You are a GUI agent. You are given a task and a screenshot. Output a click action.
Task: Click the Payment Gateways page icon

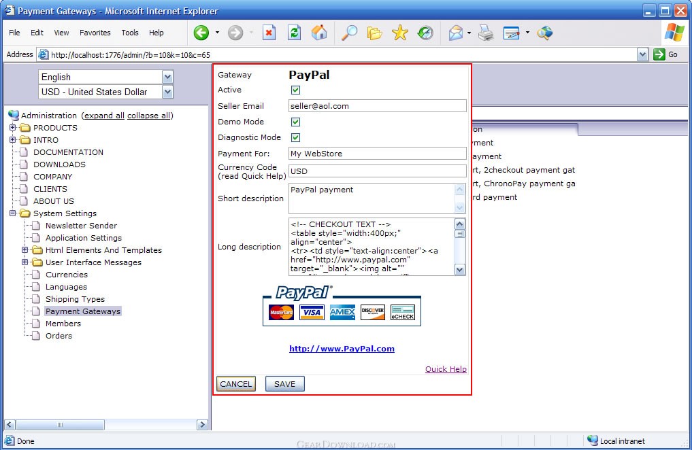tap(36, 311)
